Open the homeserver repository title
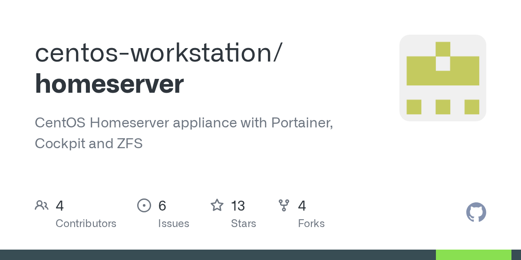 click(109, 83)
